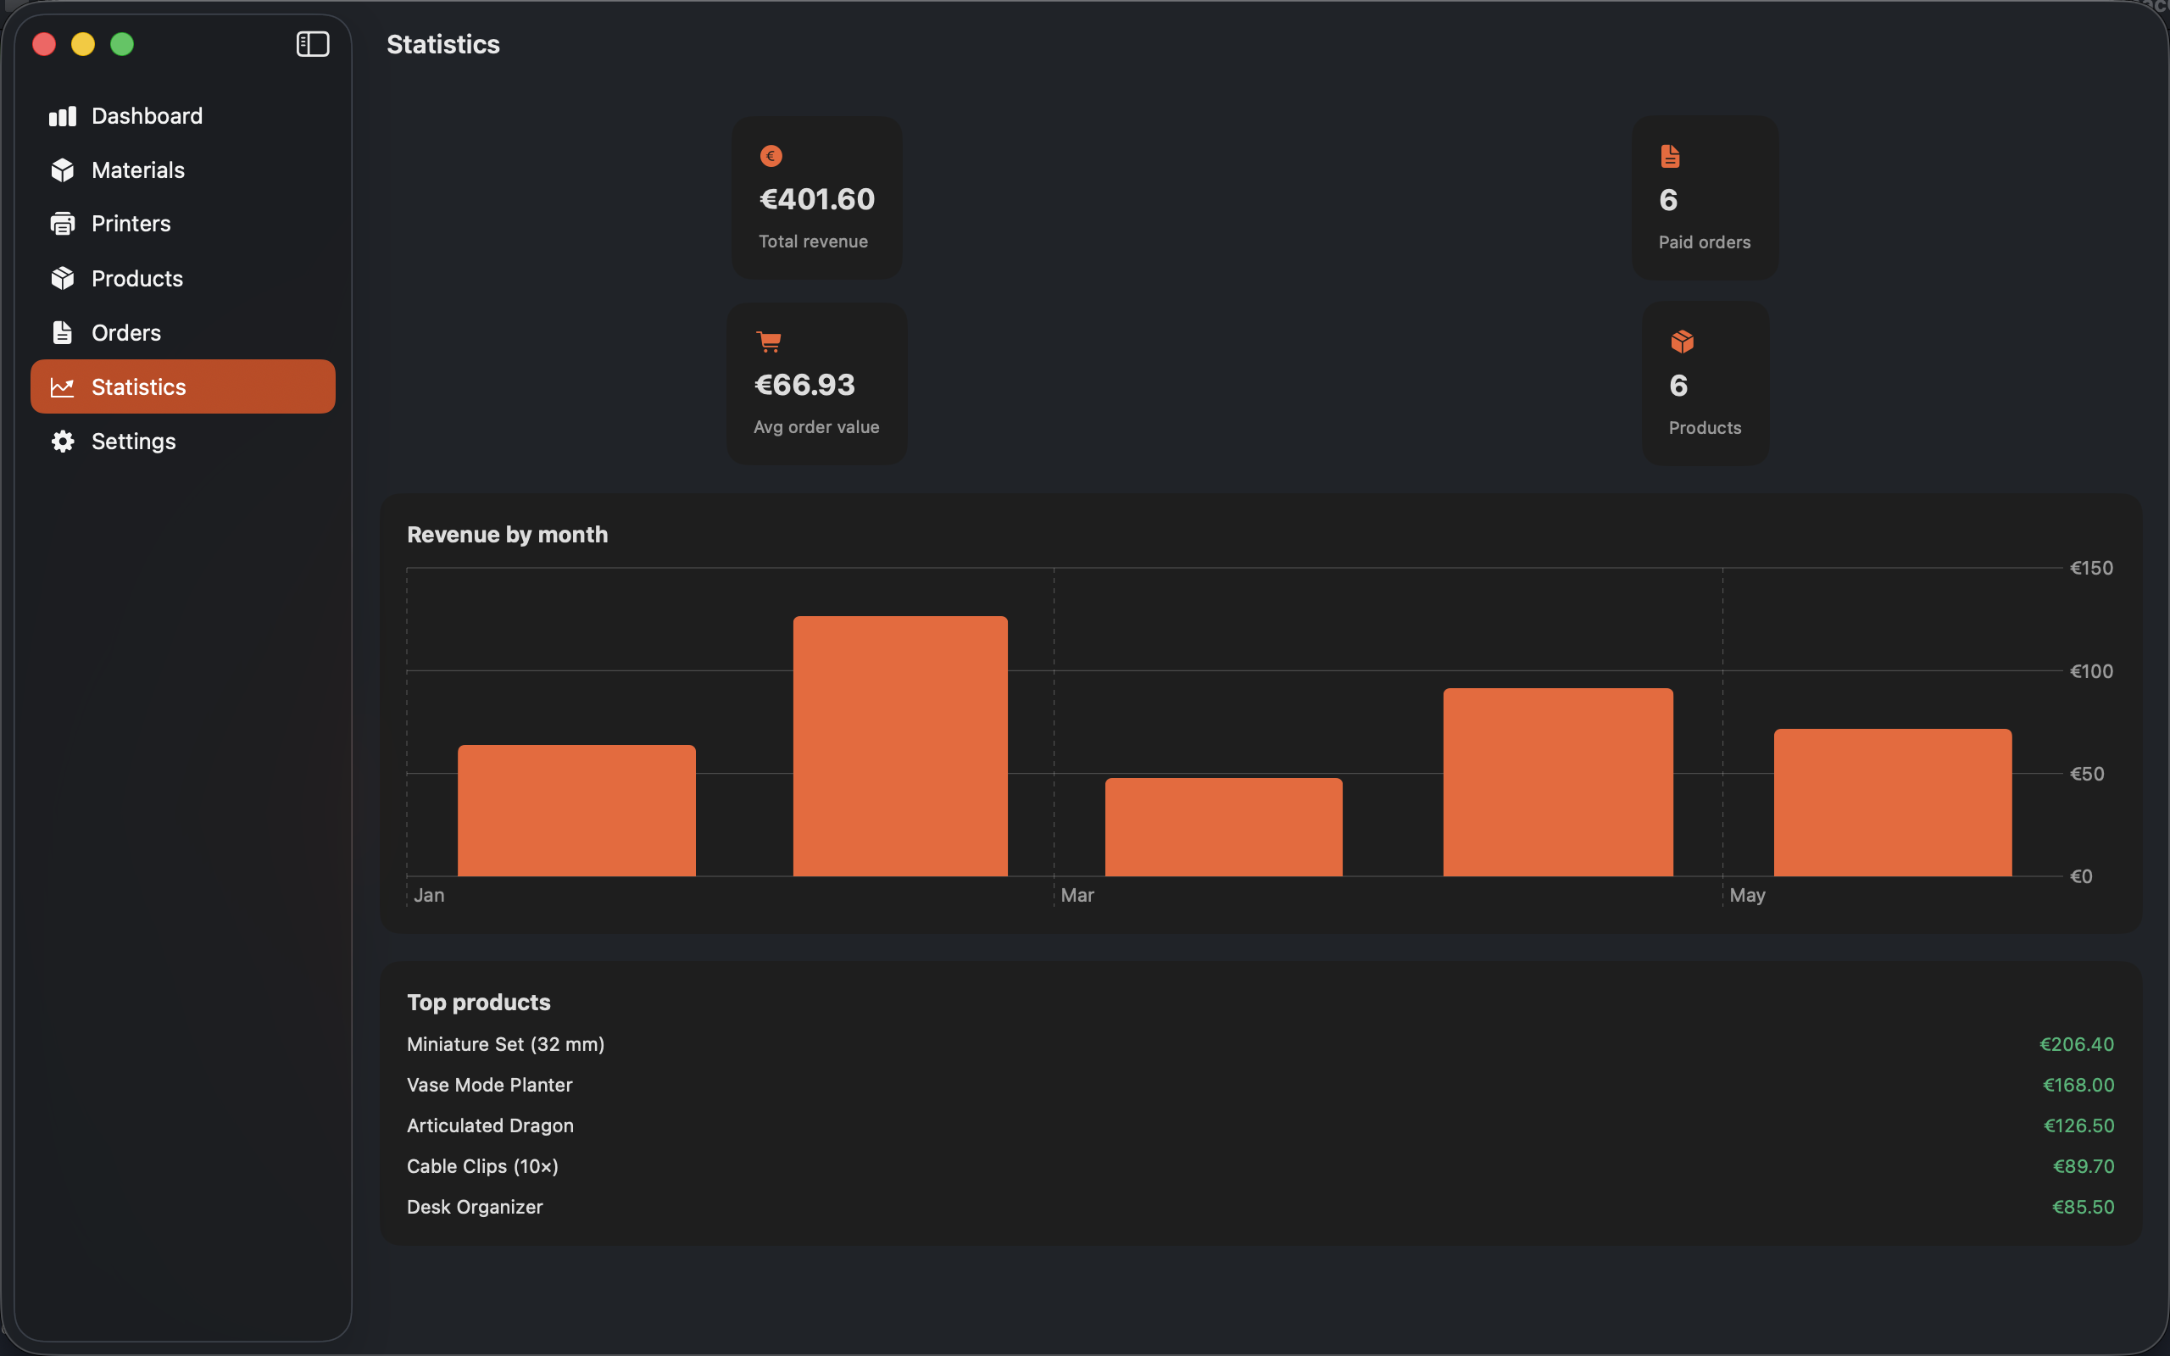Click the €126.50 product revenue
Image resolution: width=2170 pixels, height=1356 pixels.
[x=2078, y=1125]
